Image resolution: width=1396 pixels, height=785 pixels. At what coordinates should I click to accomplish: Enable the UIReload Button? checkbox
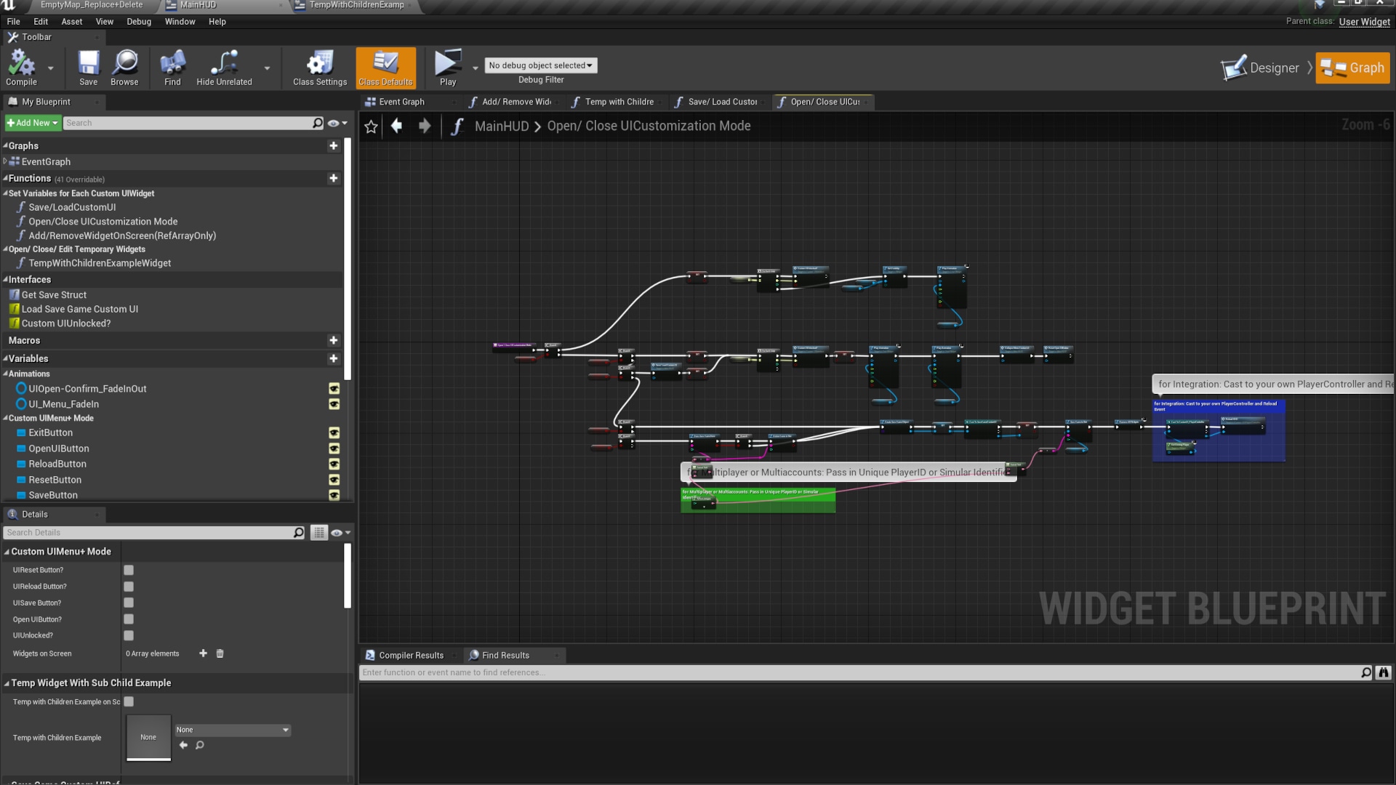coord(129,586)
